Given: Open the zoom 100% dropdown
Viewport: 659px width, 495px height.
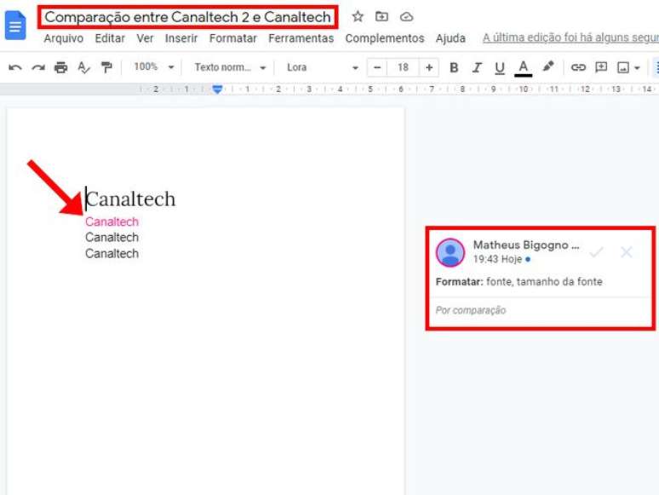Looking at the screenshot, I should [x=153, y=66].
